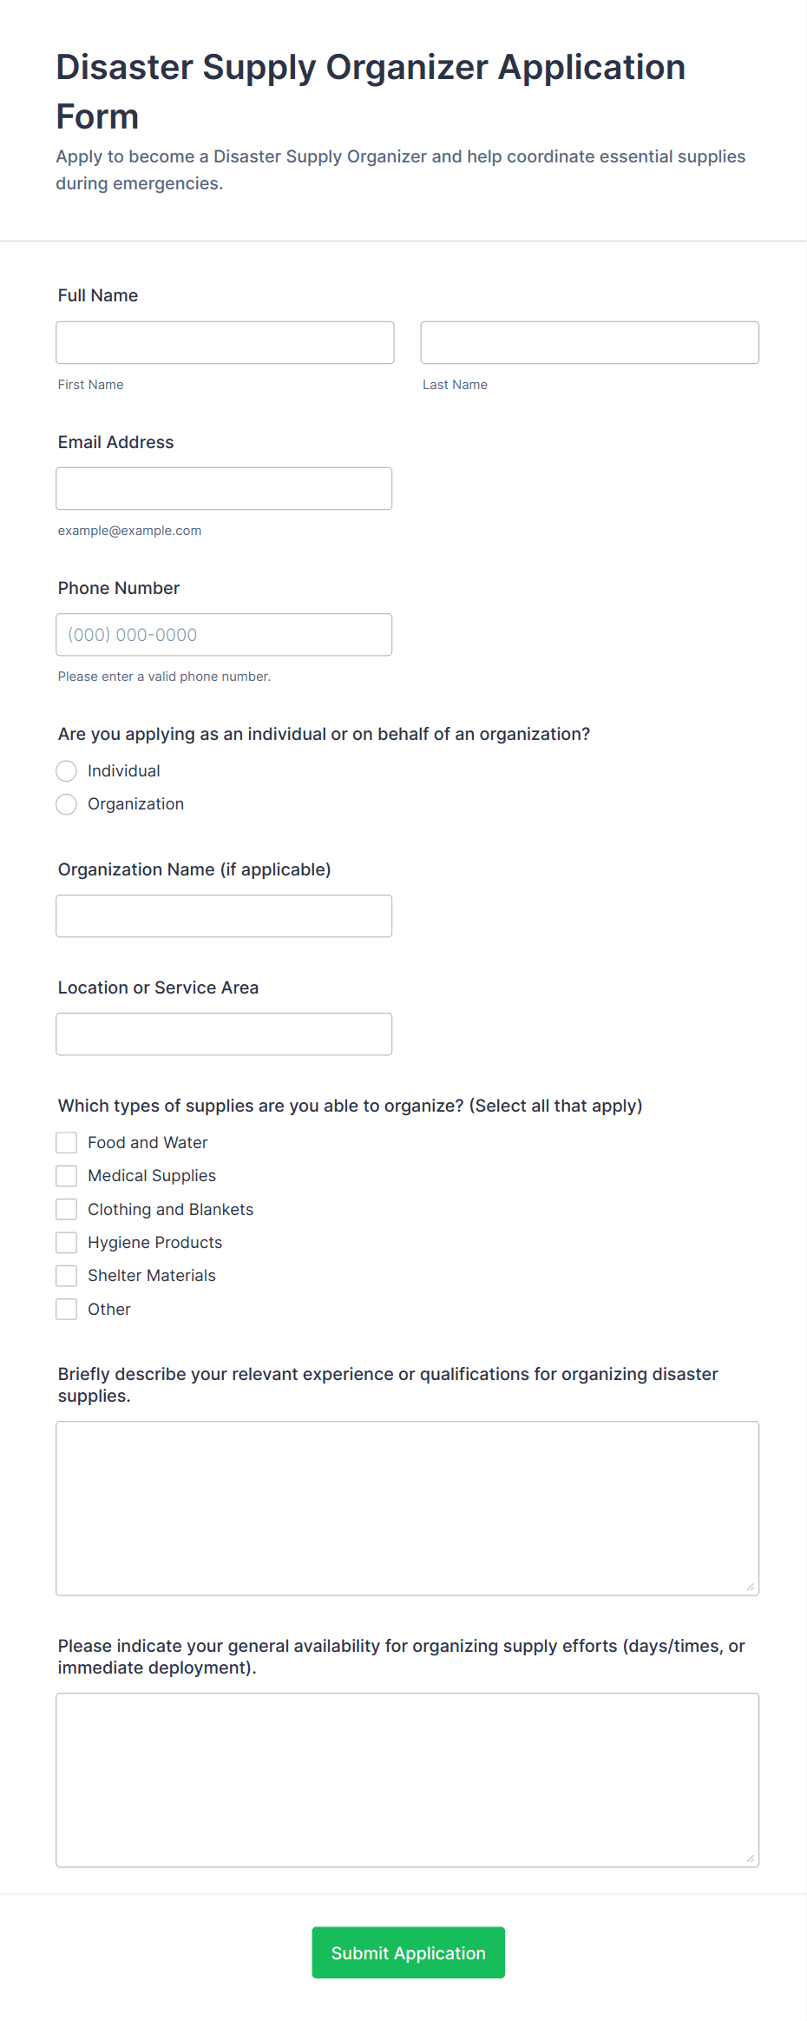Click the experience textarea resize handle

pyautogui.click(x=750, y=1584)
